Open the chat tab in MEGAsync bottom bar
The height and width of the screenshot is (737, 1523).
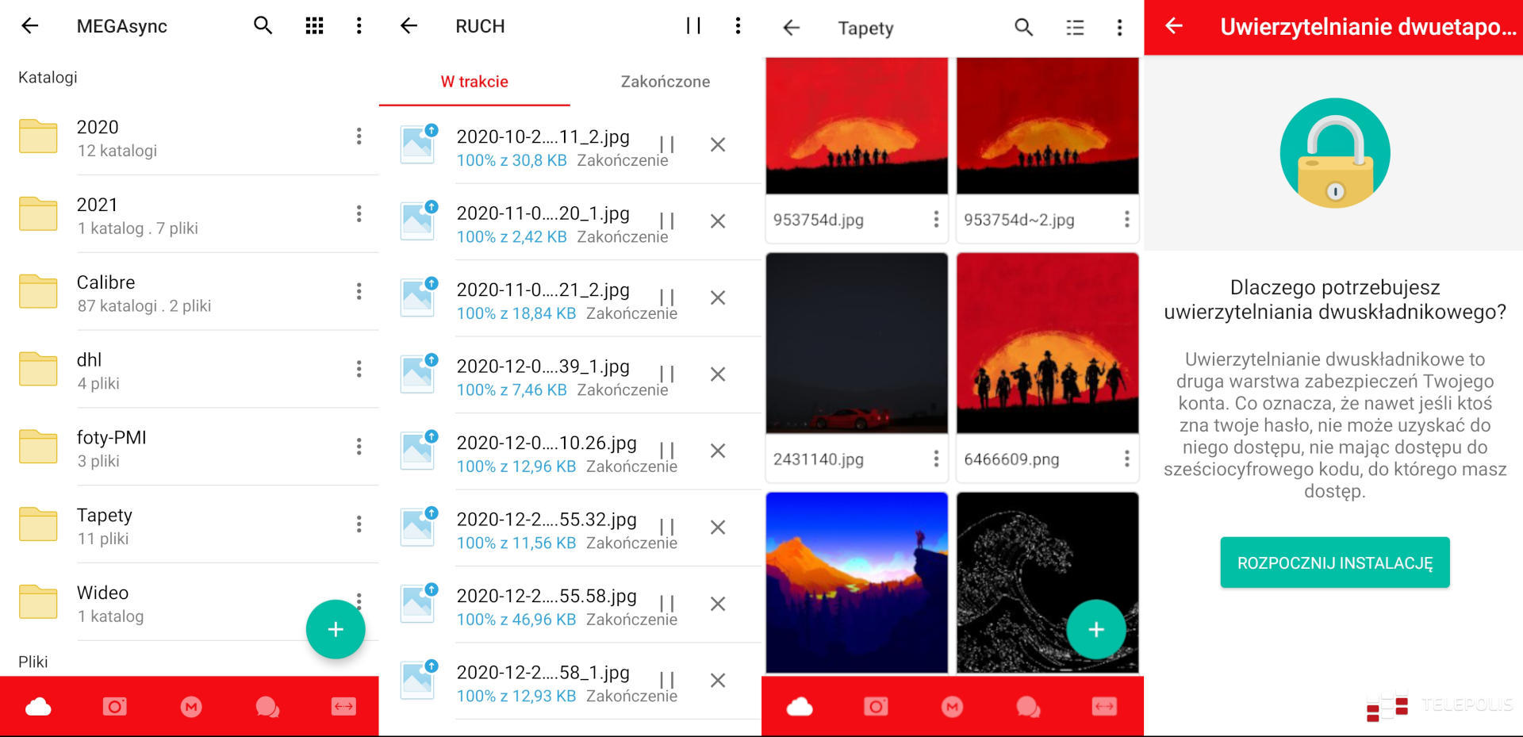[267, 706]
